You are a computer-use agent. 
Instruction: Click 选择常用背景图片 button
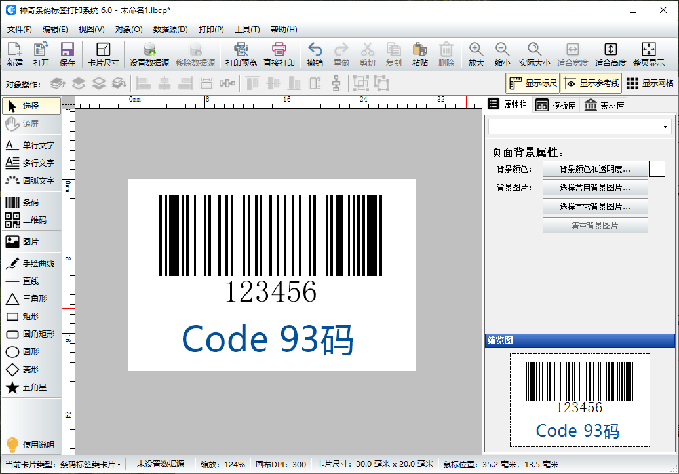pyautogui.click(x=595, y=187)
